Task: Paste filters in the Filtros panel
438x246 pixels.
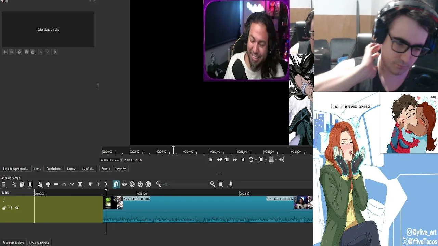Action: click(x=26, y=52)
